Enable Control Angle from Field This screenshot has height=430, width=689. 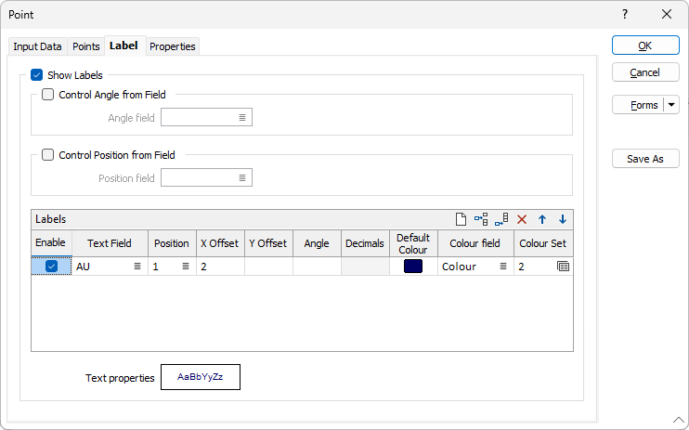47,95
